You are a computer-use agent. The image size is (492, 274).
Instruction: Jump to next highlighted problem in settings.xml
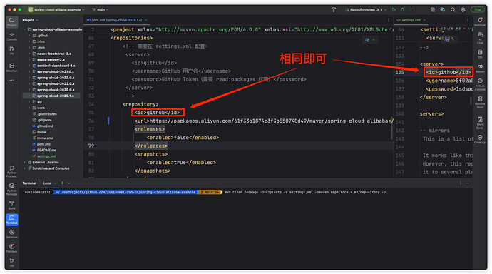click(470, 29)
